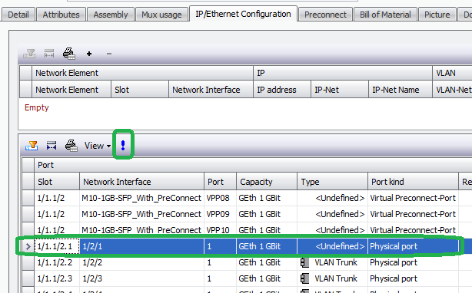Click the filter icon in the upper grid toolbar
The width and height of the screenshot is (472, 293).
tap(29, 54)
